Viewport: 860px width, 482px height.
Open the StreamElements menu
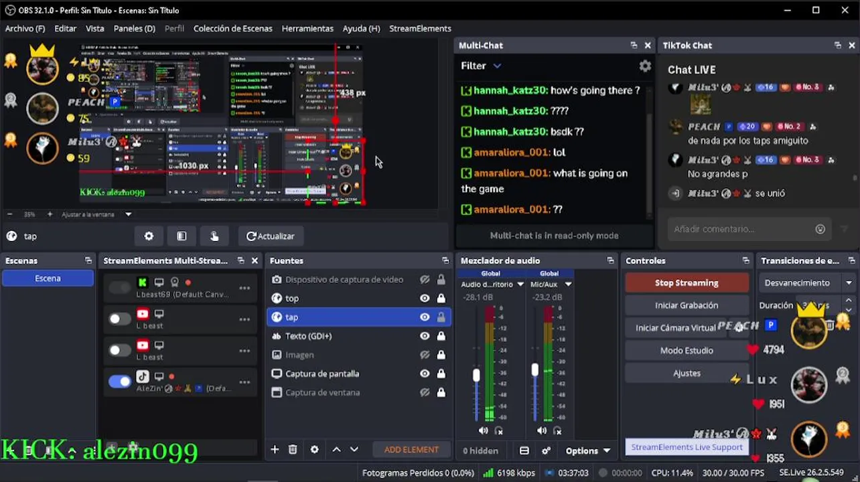(420, 28)
